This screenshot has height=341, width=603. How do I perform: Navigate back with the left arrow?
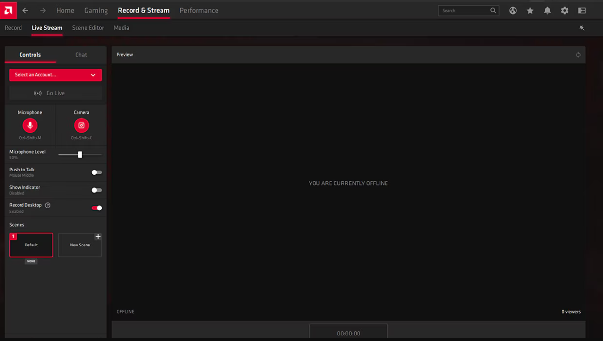click(x=25, y=10)
